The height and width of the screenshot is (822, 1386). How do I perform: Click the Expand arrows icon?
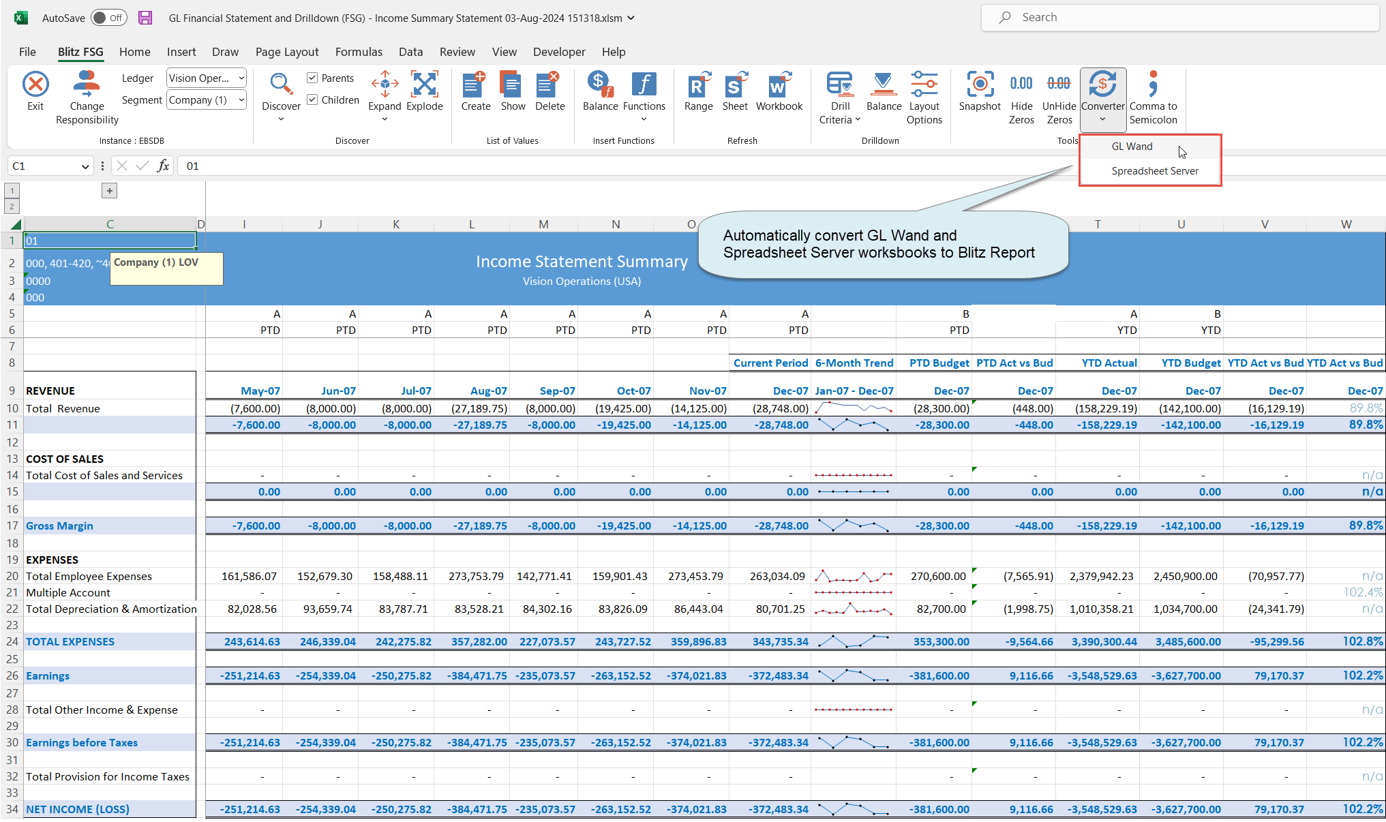(x=385, y=85)
